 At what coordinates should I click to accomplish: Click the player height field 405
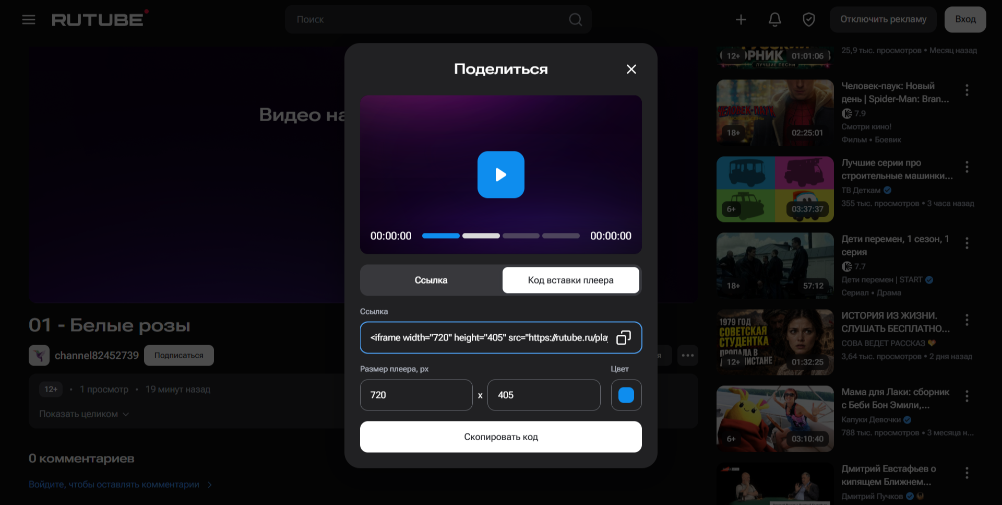point(544,395)
